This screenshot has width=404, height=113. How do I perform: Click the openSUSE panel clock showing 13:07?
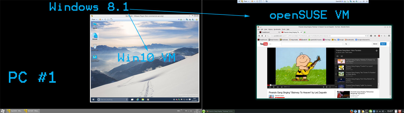point(390,111)
